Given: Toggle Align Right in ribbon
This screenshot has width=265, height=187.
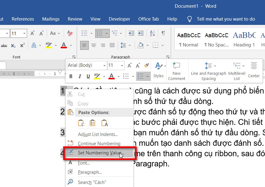Looking at the screenshot, I should point(103,45).
